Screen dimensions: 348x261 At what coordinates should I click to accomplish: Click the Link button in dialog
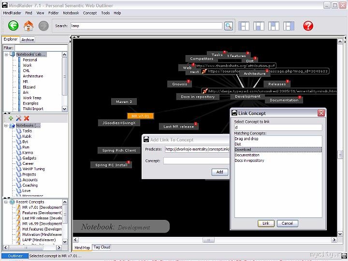(x=266, y=223)
